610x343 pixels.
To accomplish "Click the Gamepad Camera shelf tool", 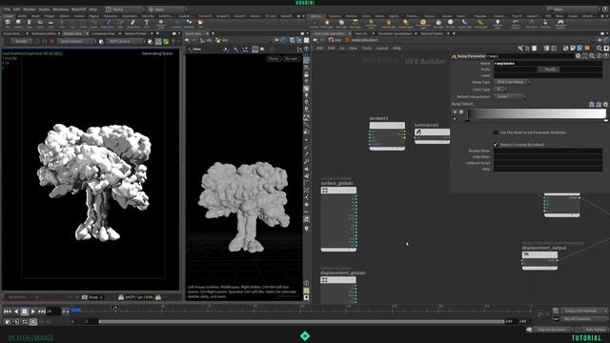I will point(560,24).
